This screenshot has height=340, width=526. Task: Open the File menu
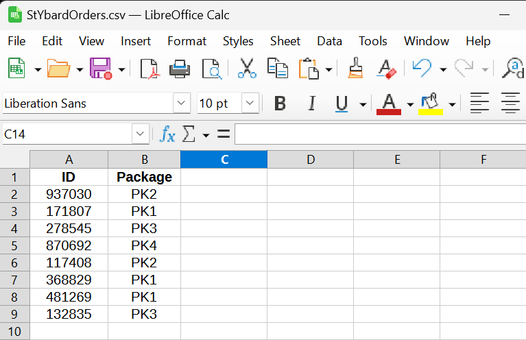tap(16, 41)
